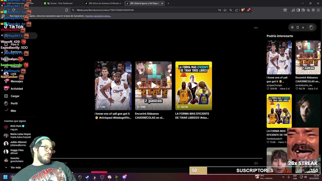Open Brave Rewards triangle icon

coord(248,10)
